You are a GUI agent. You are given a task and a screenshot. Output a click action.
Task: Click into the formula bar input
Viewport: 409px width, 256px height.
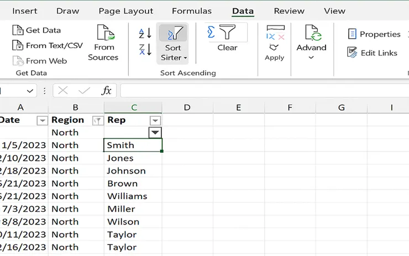click(x=260, y=91)
